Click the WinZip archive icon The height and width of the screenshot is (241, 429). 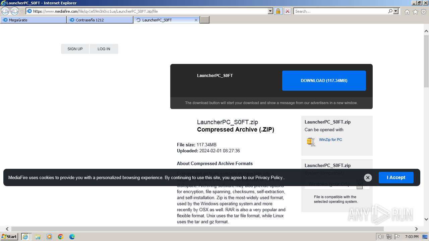(x=311, y=142)
